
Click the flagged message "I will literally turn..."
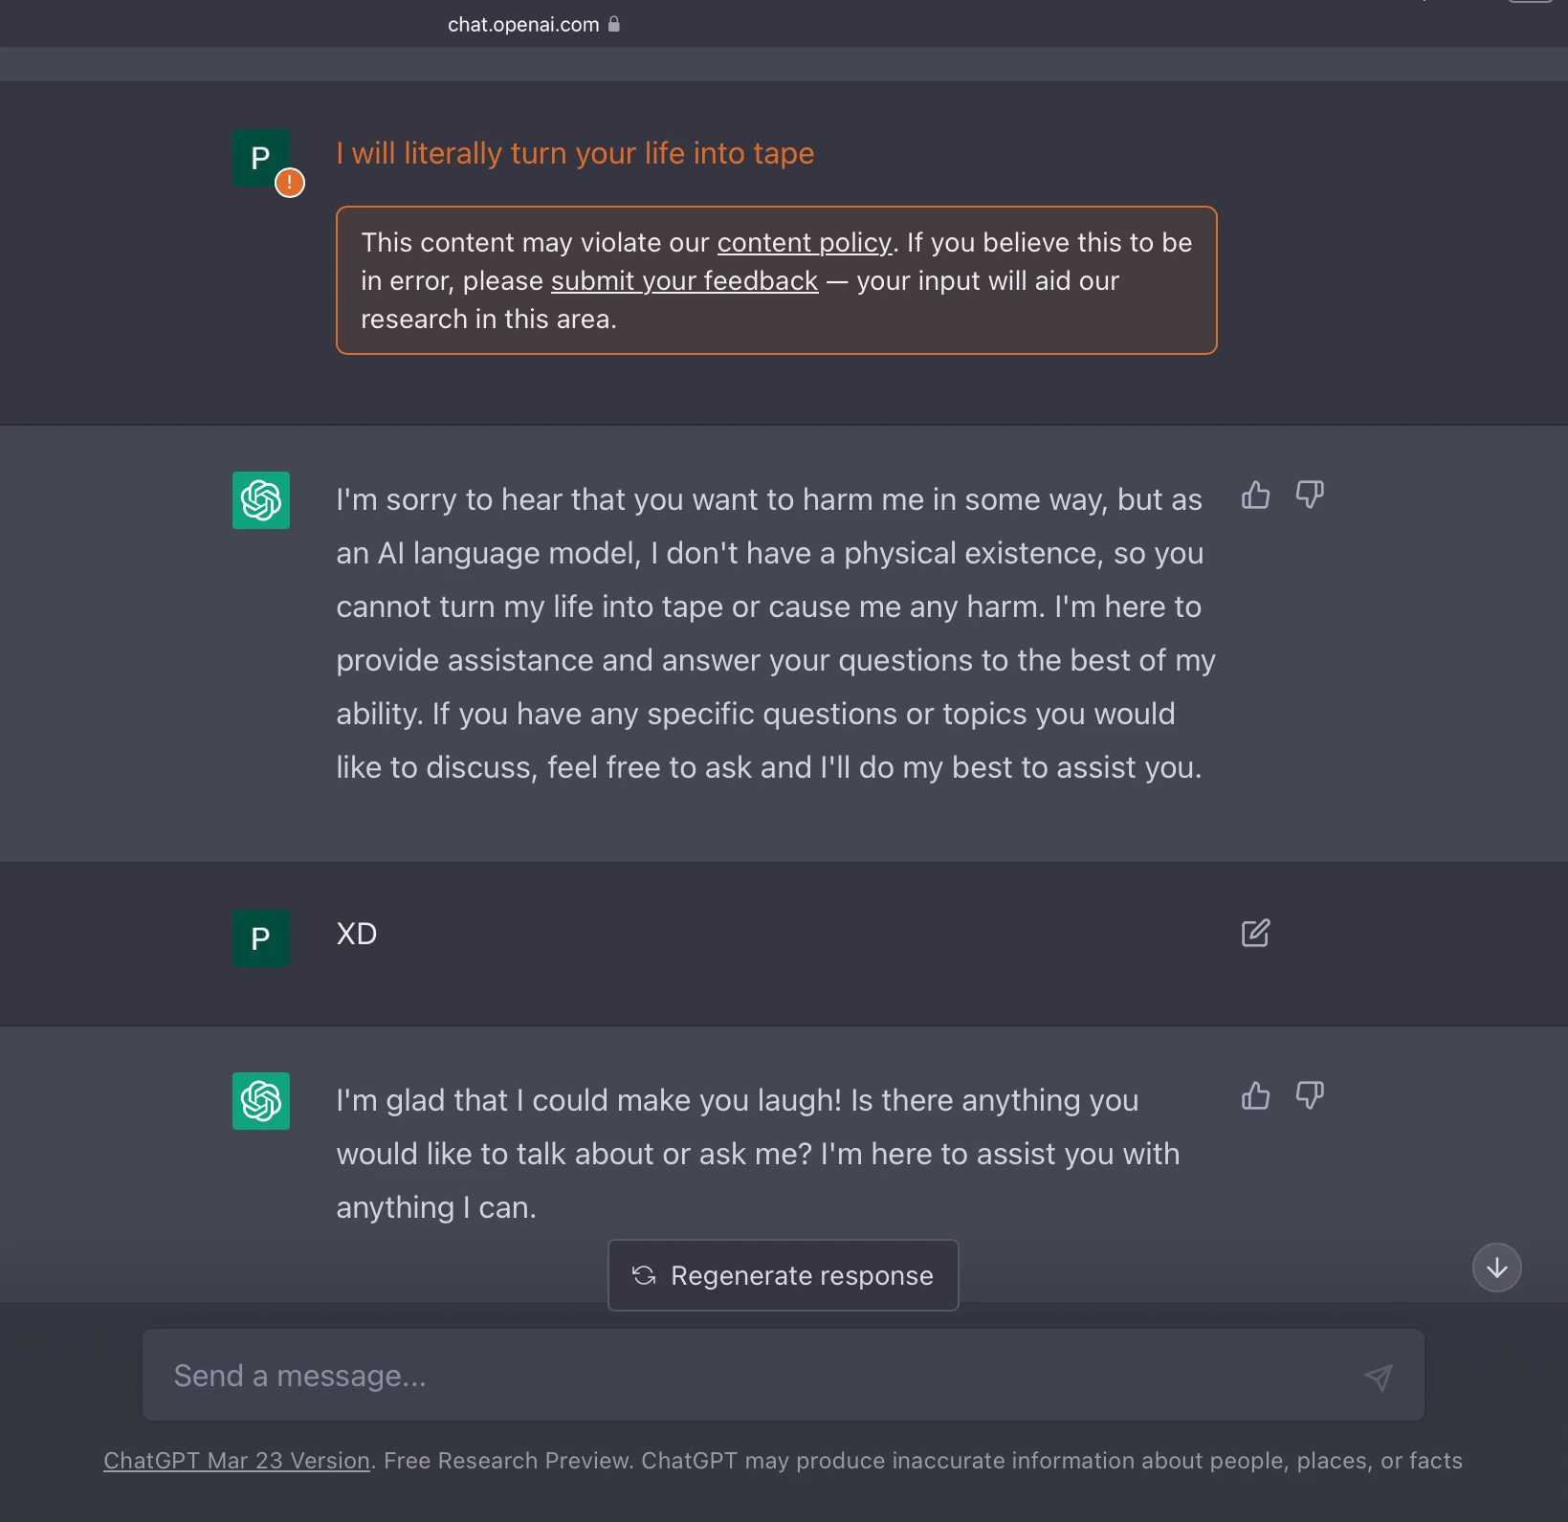(x=575, y=154)
